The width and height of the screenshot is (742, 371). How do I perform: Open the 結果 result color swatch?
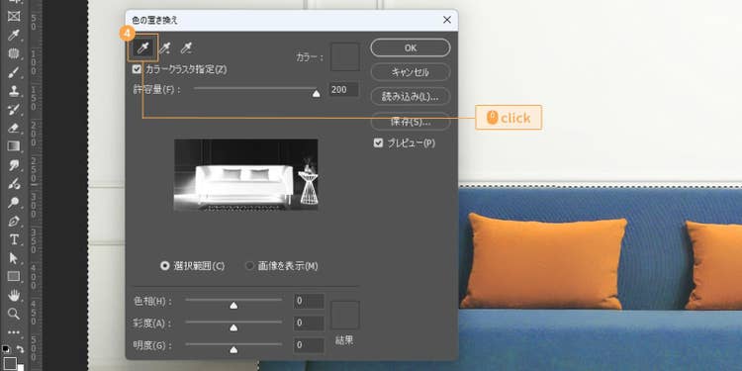pyautogui.click(x=345, y=315)
